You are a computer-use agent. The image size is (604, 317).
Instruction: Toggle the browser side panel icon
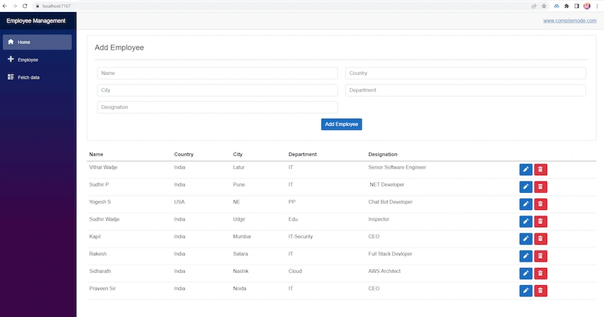tap(577, 6)
